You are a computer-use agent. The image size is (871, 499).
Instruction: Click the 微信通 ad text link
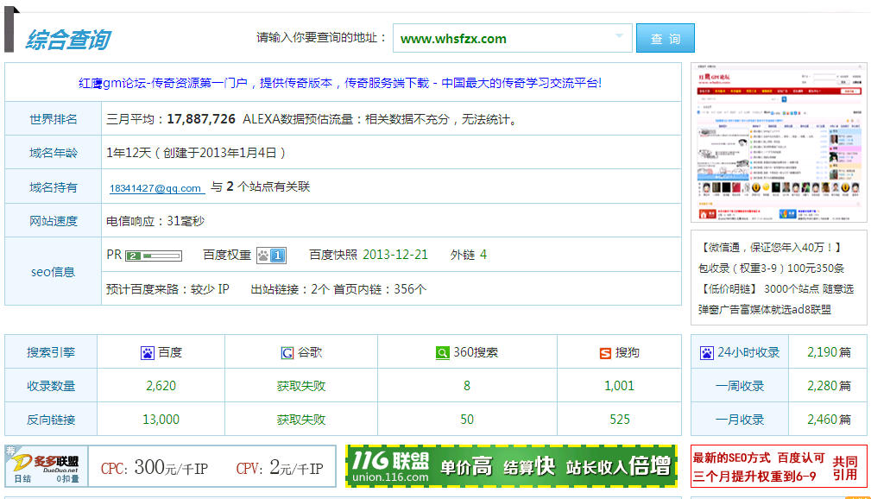tap(765, 248)
